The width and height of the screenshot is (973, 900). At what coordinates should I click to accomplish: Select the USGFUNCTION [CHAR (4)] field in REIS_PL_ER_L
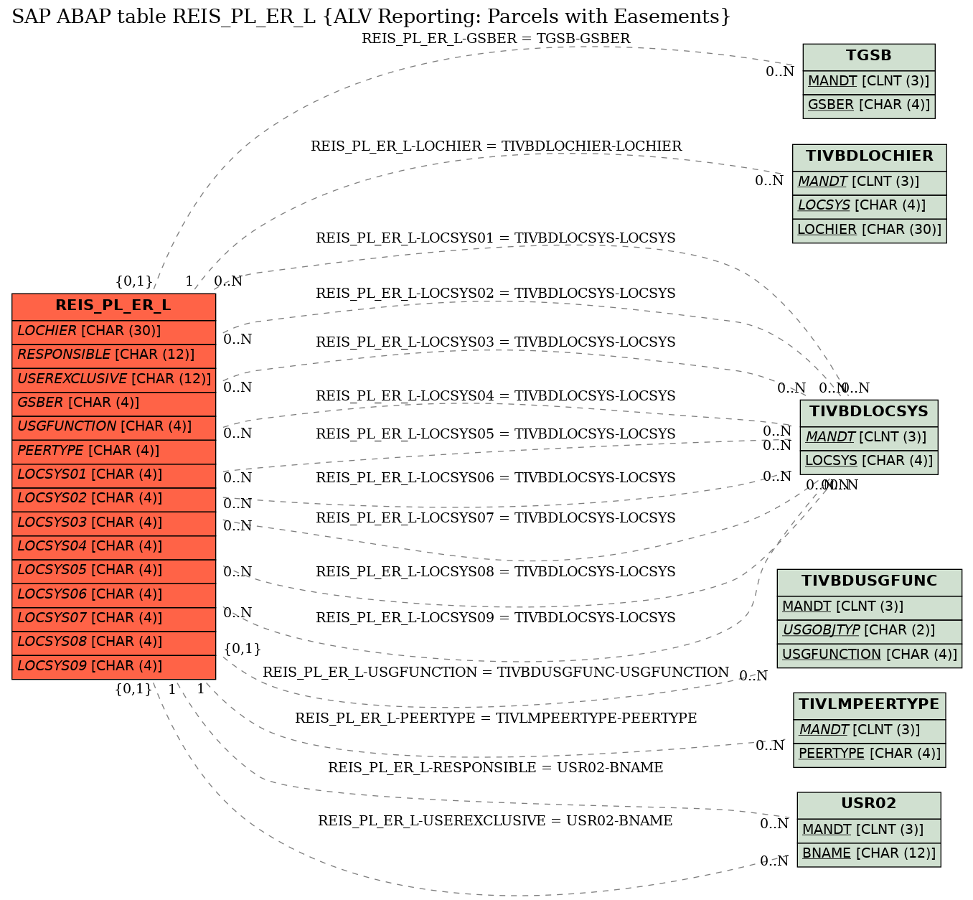point(113,427)
